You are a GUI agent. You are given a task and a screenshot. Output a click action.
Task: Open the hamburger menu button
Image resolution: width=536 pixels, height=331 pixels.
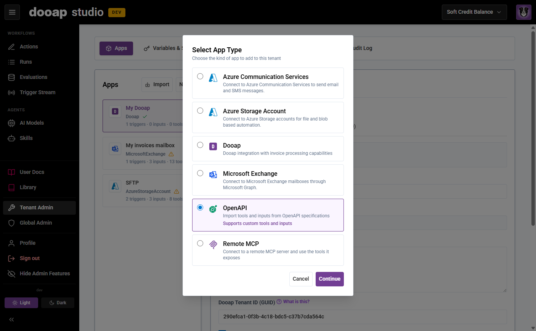click(x=12, y=12)
